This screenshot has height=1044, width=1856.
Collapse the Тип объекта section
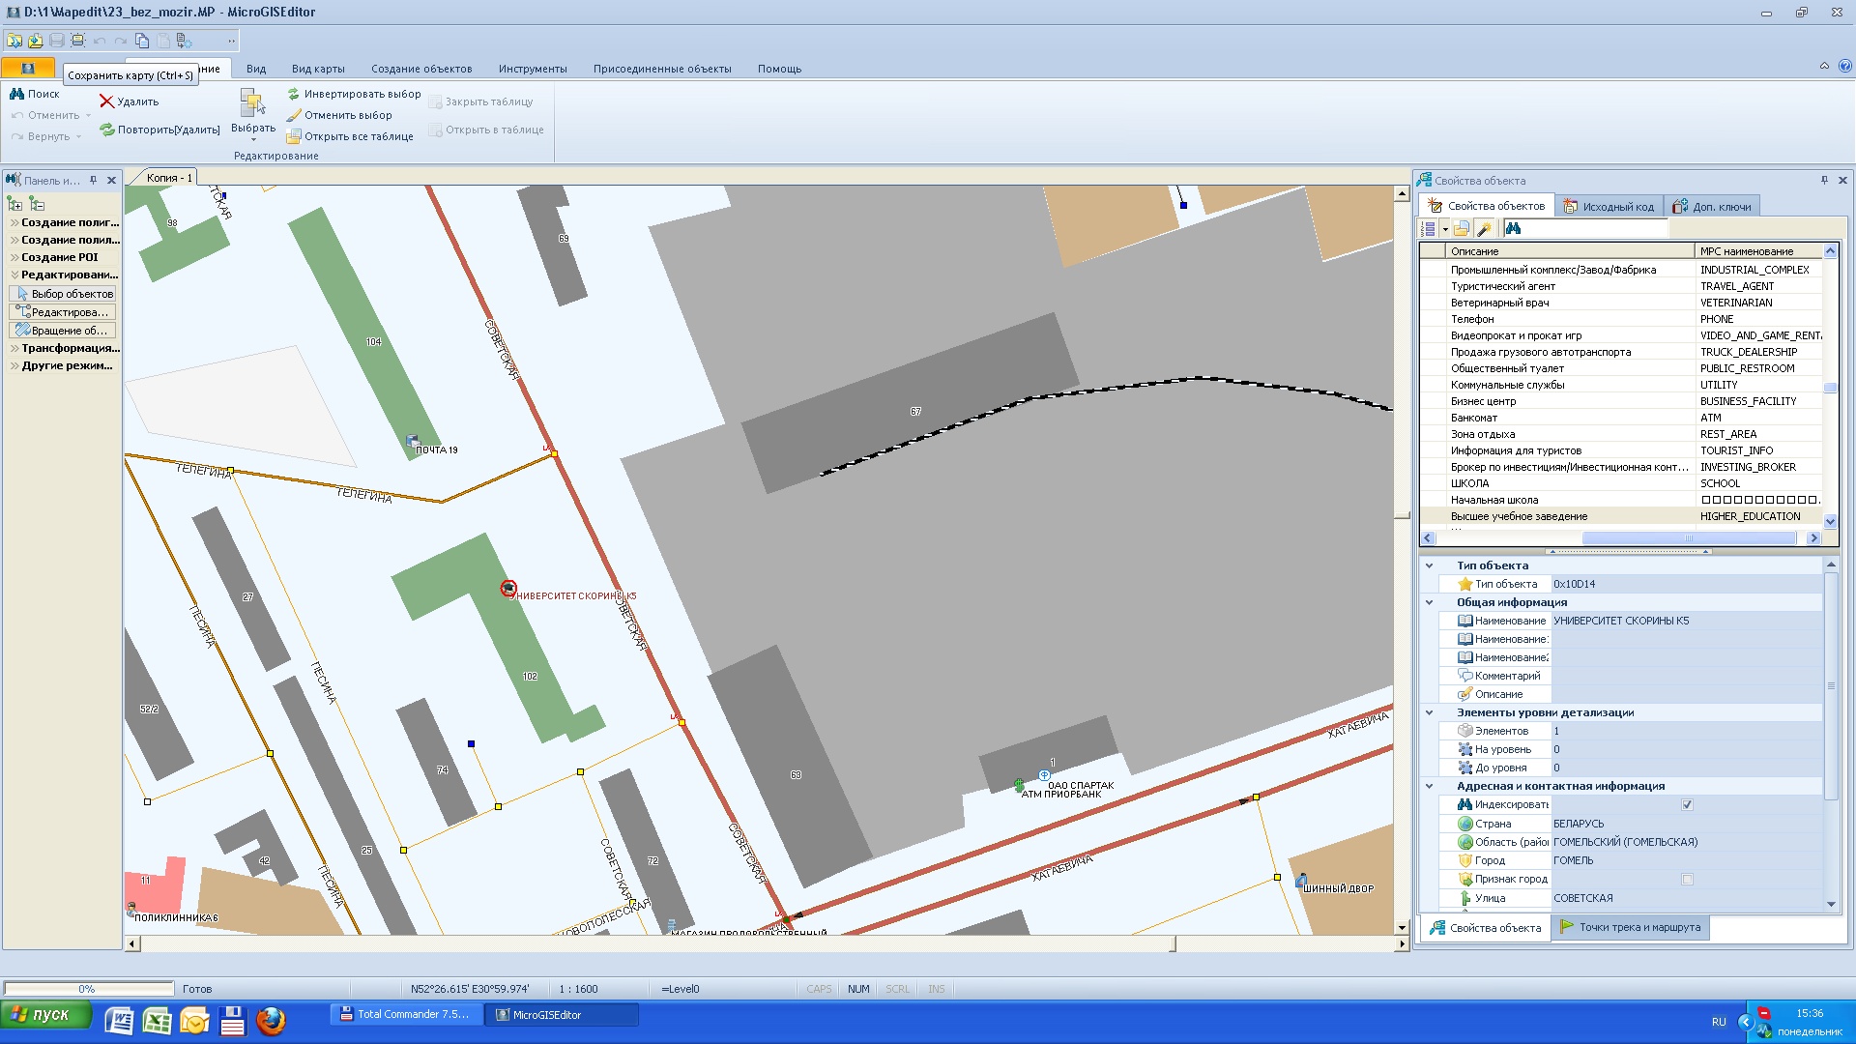tap(1429, 565)
